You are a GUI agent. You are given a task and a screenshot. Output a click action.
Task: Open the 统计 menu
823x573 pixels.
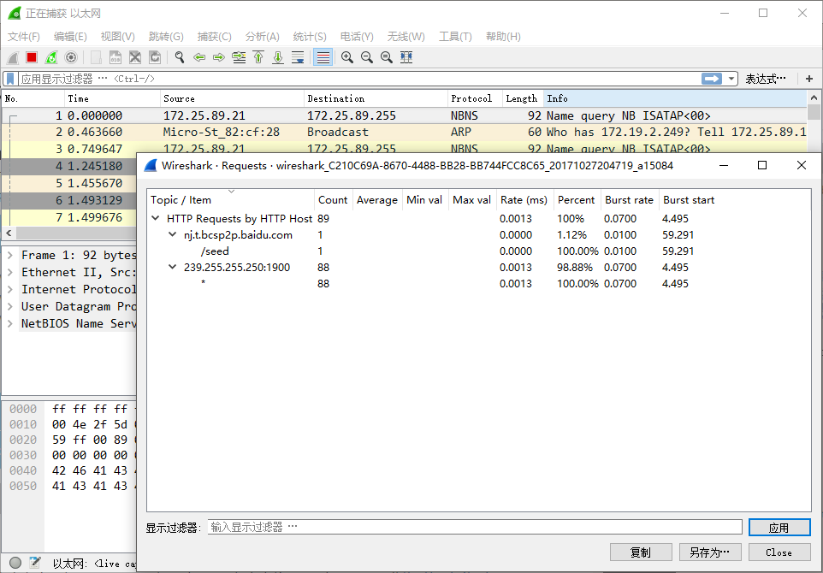click(x=309, y=36)
